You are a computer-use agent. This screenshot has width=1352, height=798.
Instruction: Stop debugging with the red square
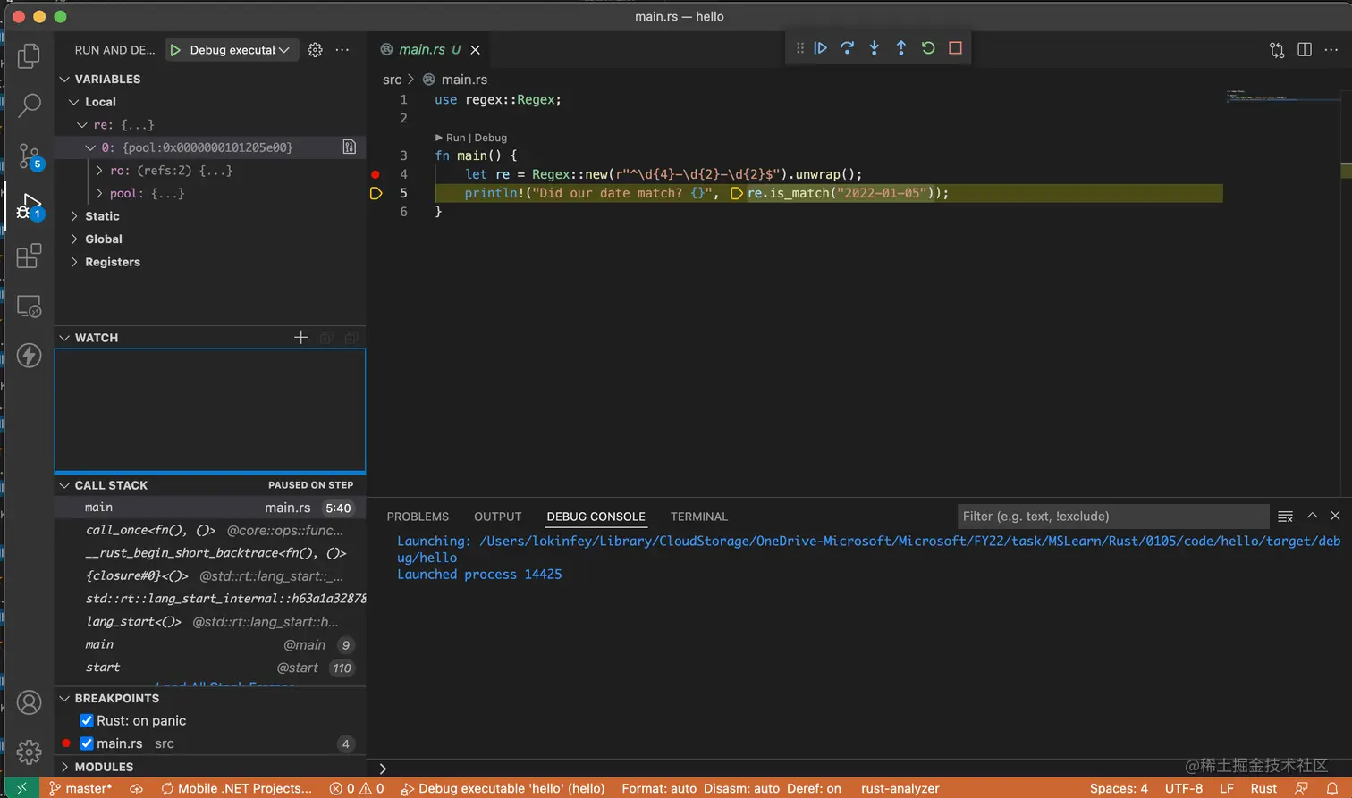click(955, 48)
